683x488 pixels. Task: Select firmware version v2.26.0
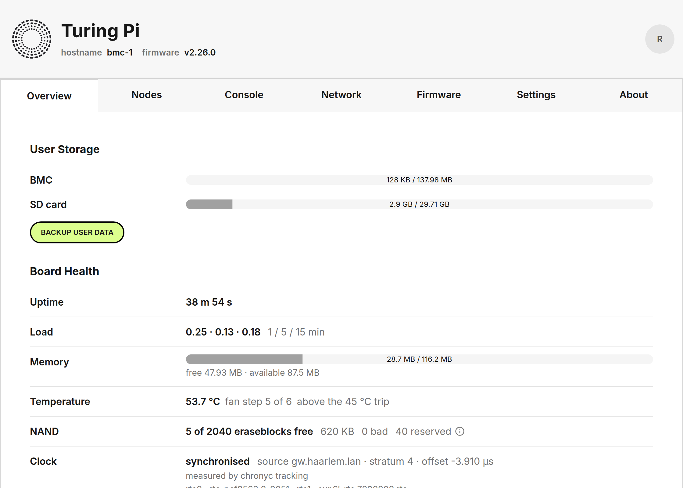coord(200,52)
